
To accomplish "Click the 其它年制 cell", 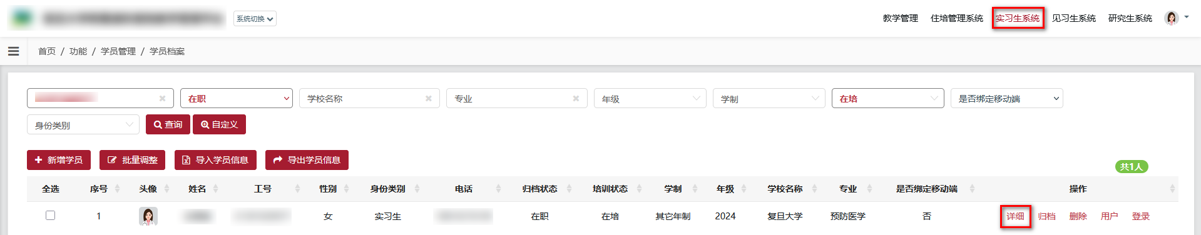I will tap(673, 216).
